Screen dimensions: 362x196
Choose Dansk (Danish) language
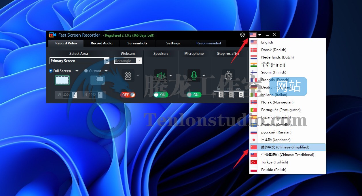point(287,50)
